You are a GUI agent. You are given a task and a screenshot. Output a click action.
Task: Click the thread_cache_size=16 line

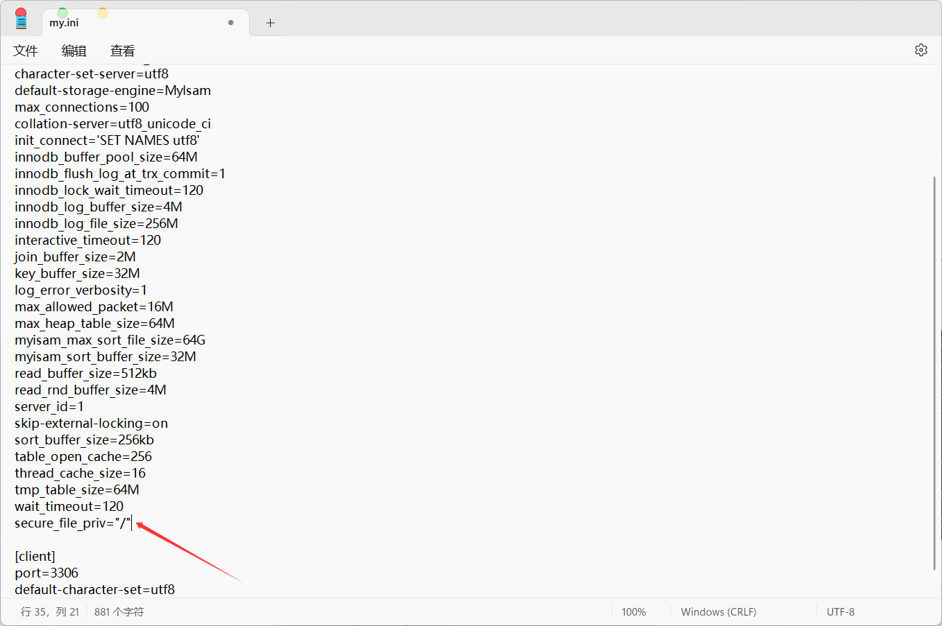tap(80, 473)
